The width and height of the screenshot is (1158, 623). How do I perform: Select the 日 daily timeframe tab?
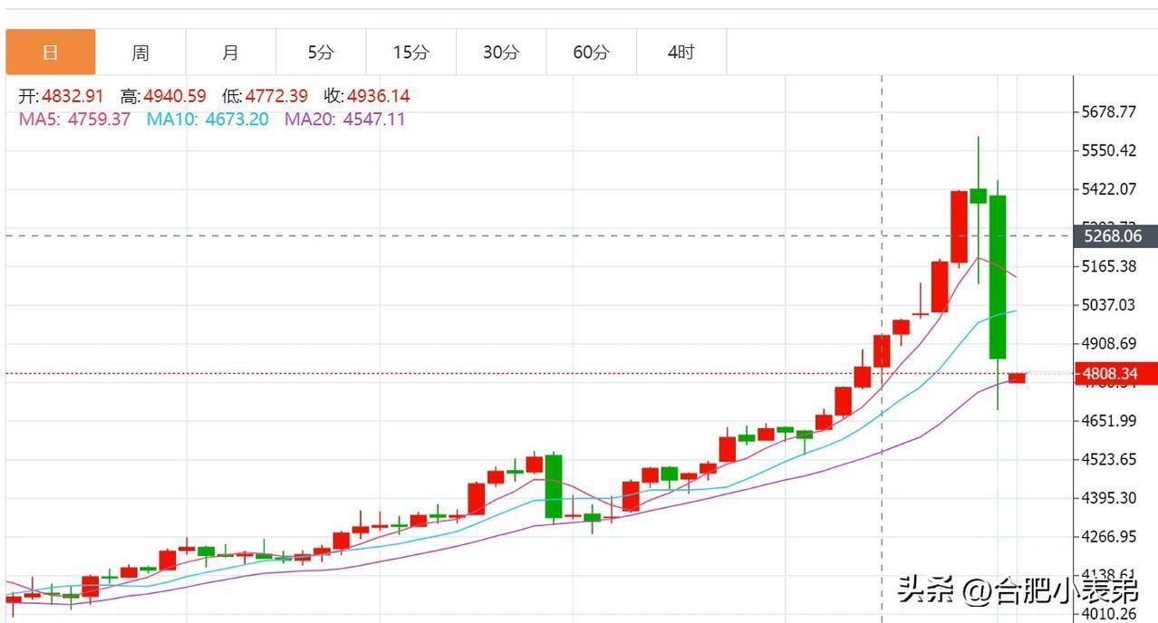(x=50, y=53)
